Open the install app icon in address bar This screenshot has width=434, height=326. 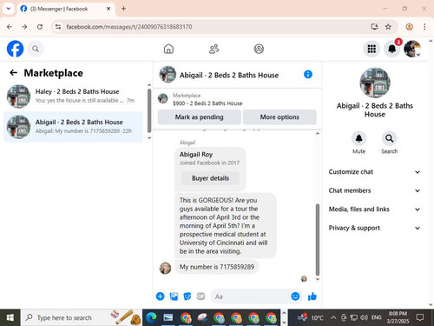[x=374, y=27]
